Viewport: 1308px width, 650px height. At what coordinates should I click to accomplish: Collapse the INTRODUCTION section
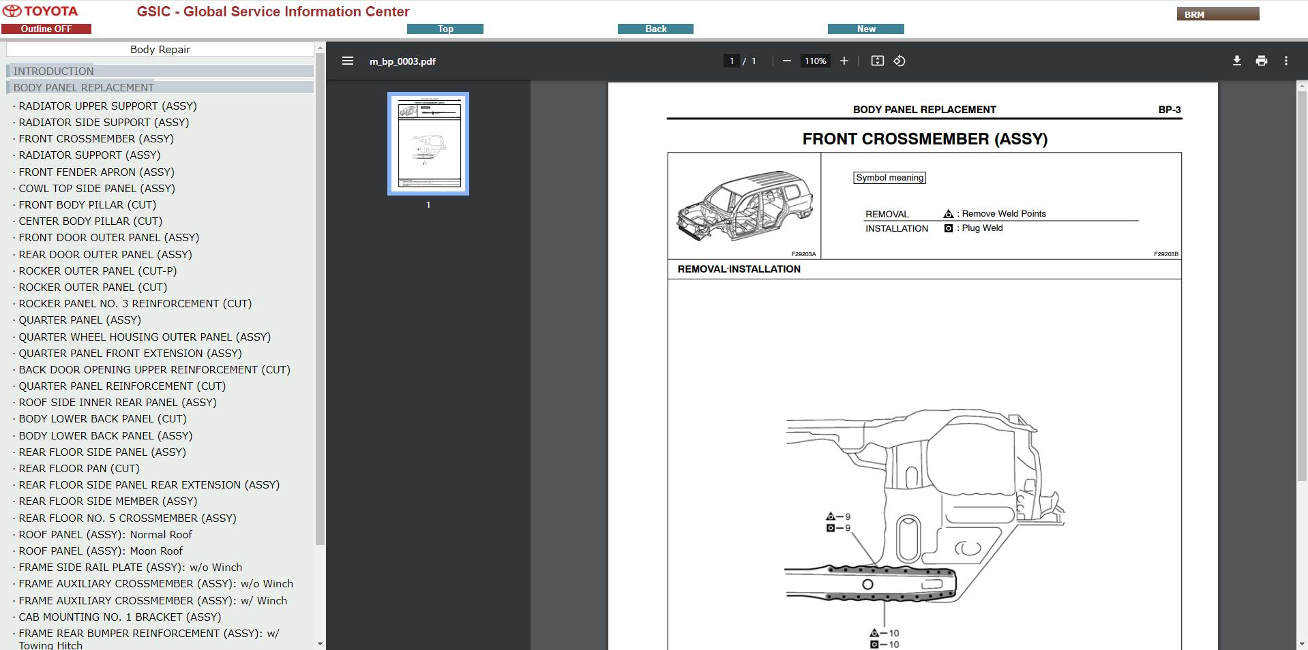click(160, 71)
